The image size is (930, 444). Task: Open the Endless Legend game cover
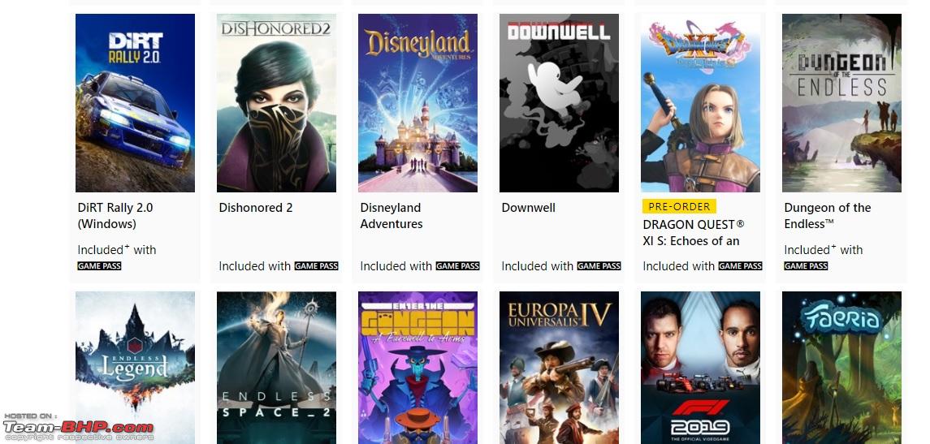135,368
